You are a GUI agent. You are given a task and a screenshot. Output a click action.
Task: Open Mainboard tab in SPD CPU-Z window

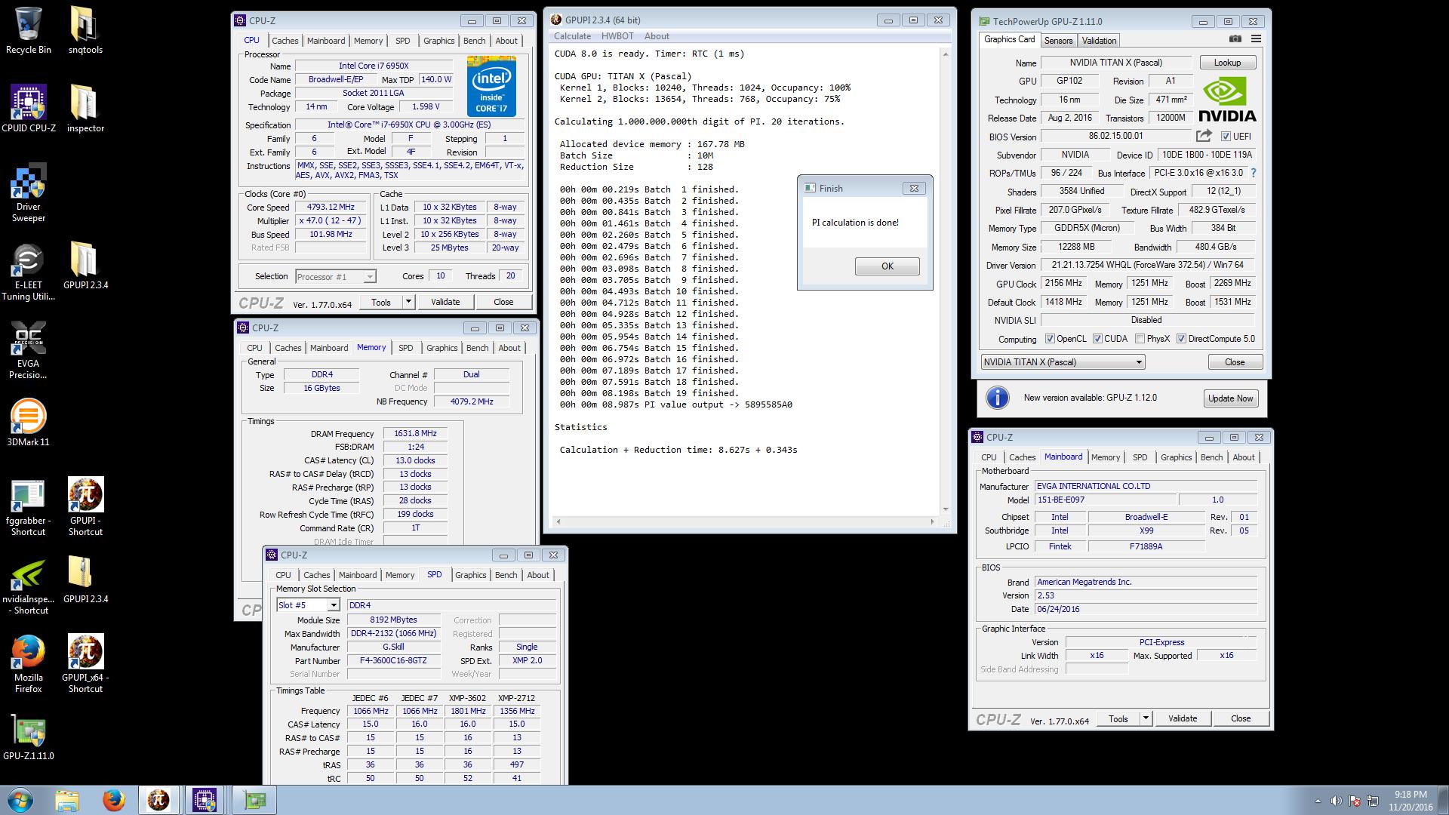[x=357, y=575]
